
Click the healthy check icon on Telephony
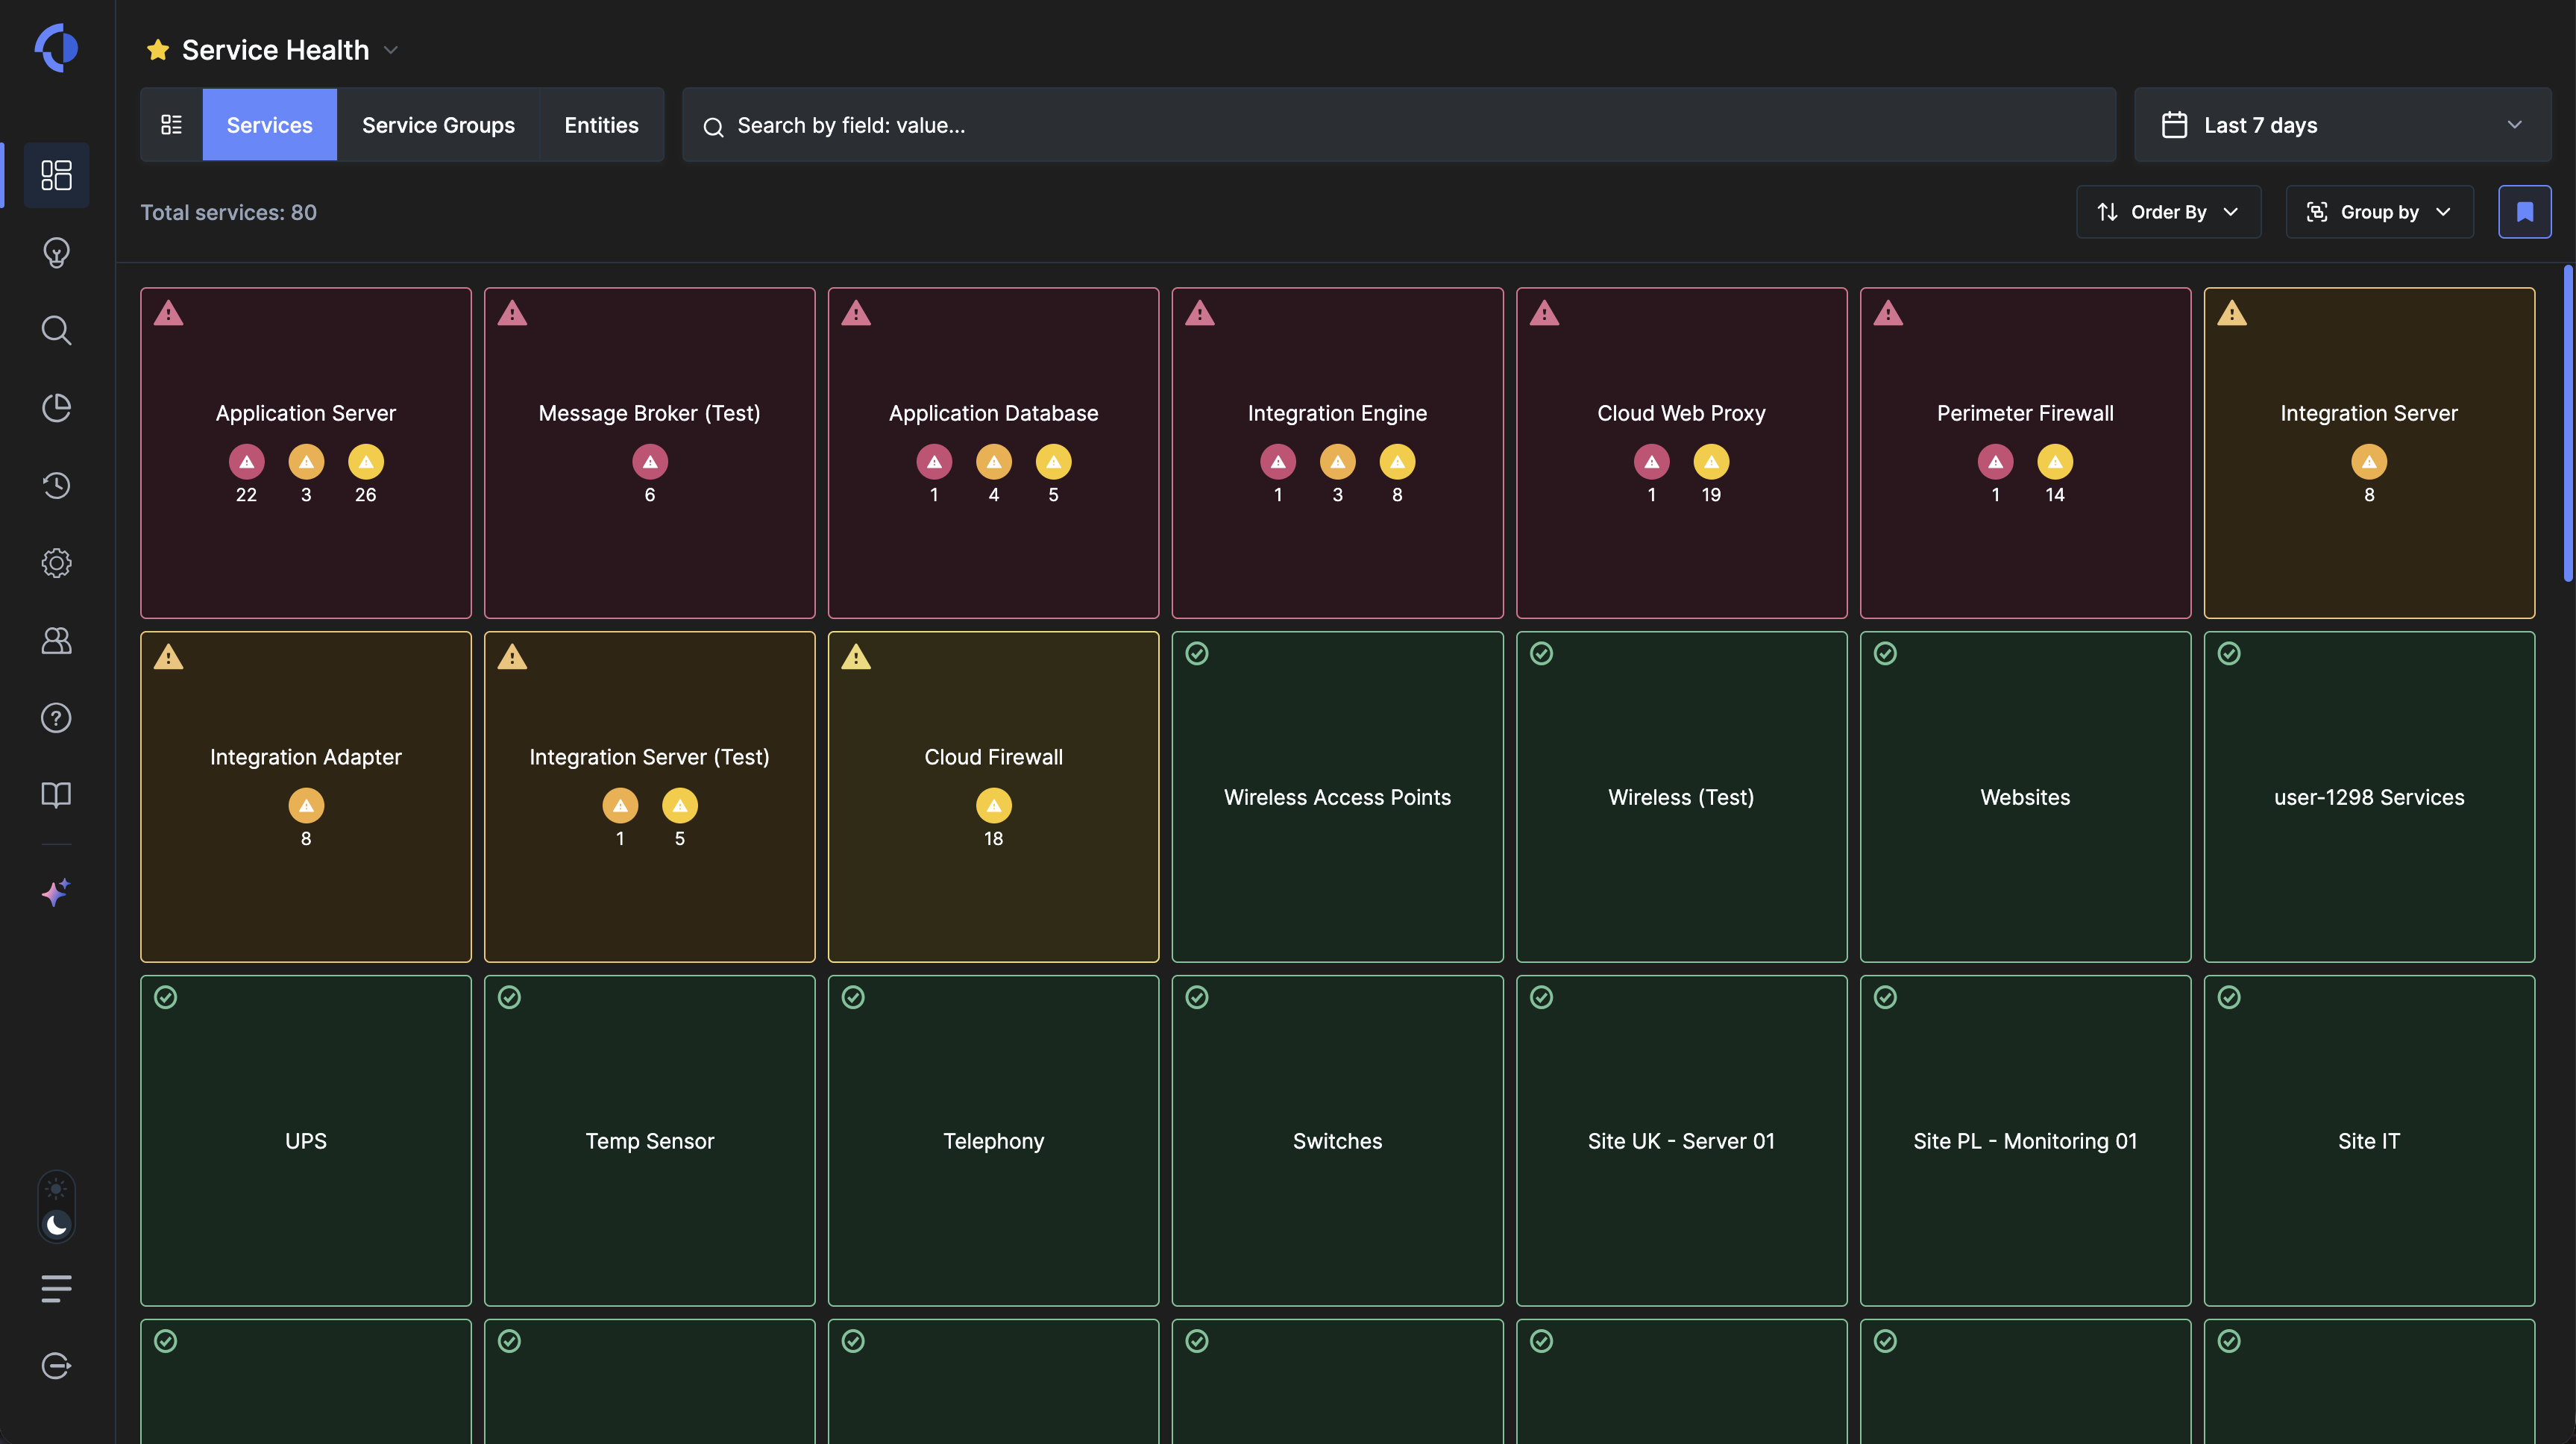(x=853, y=997)
